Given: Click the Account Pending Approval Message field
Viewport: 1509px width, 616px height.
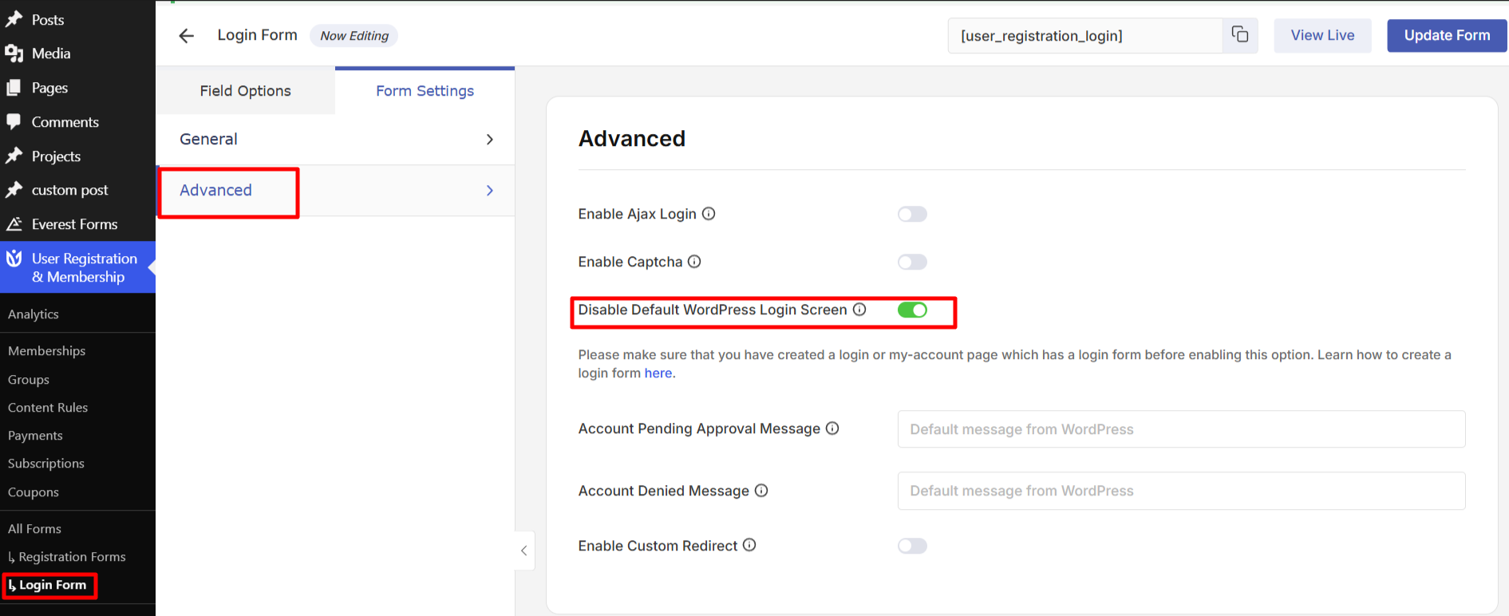Looking at the screenshot, I should [1181, 429].
